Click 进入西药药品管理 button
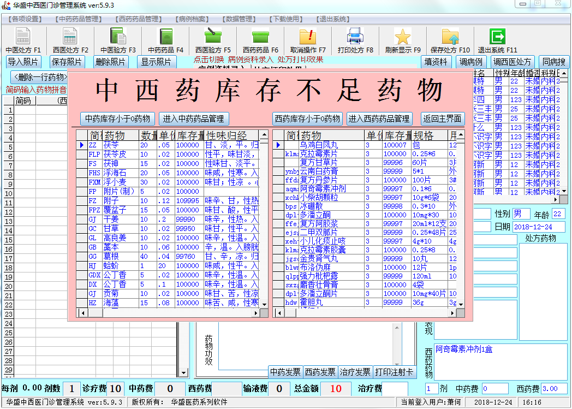 379,118
